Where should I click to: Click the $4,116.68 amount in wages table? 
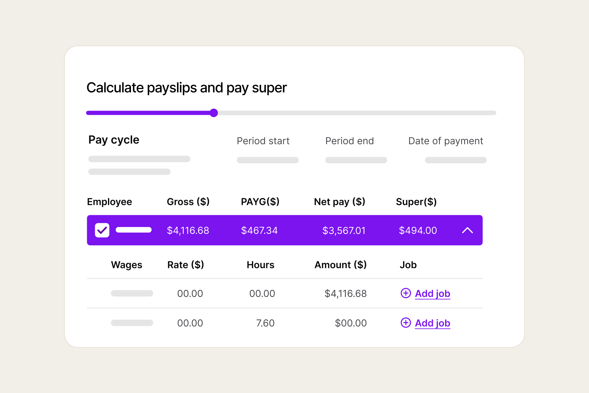[346, 294]
